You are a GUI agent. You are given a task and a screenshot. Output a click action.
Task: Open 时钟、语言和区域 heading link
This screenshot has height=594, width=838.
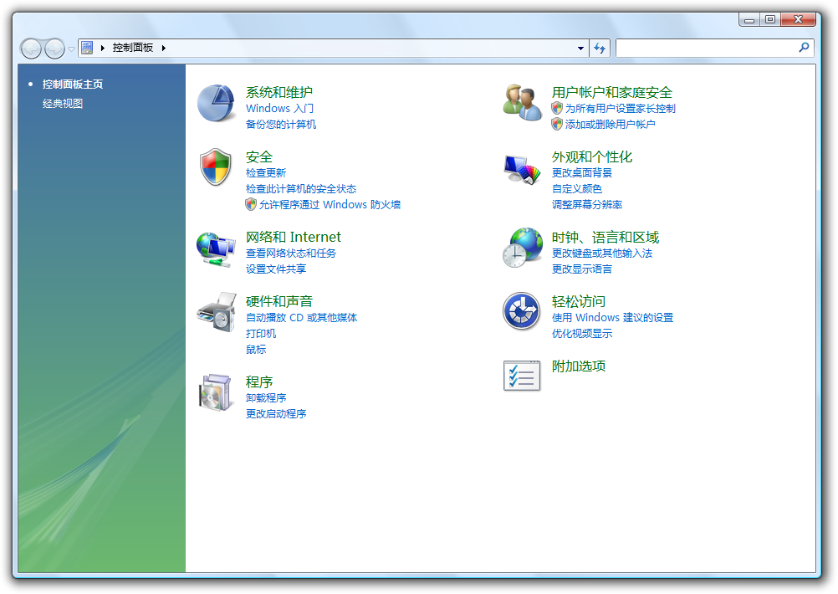[606, 237]
